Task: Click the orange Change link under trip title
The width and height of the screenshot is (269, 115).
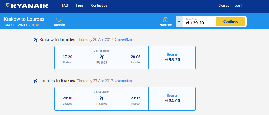Action: (34, 25)
